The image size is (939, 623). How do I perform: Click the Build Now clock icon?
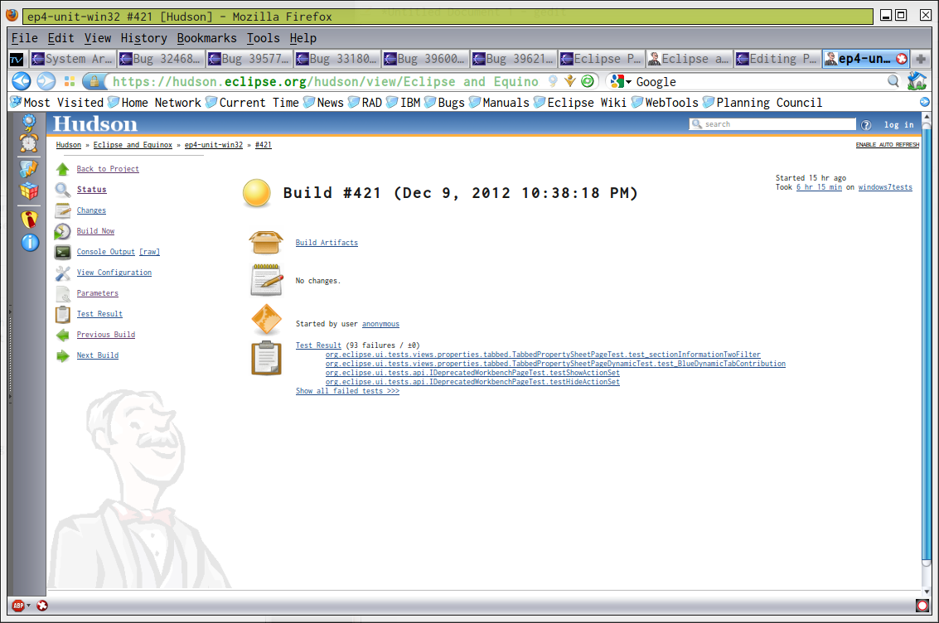tap(63, 231)
